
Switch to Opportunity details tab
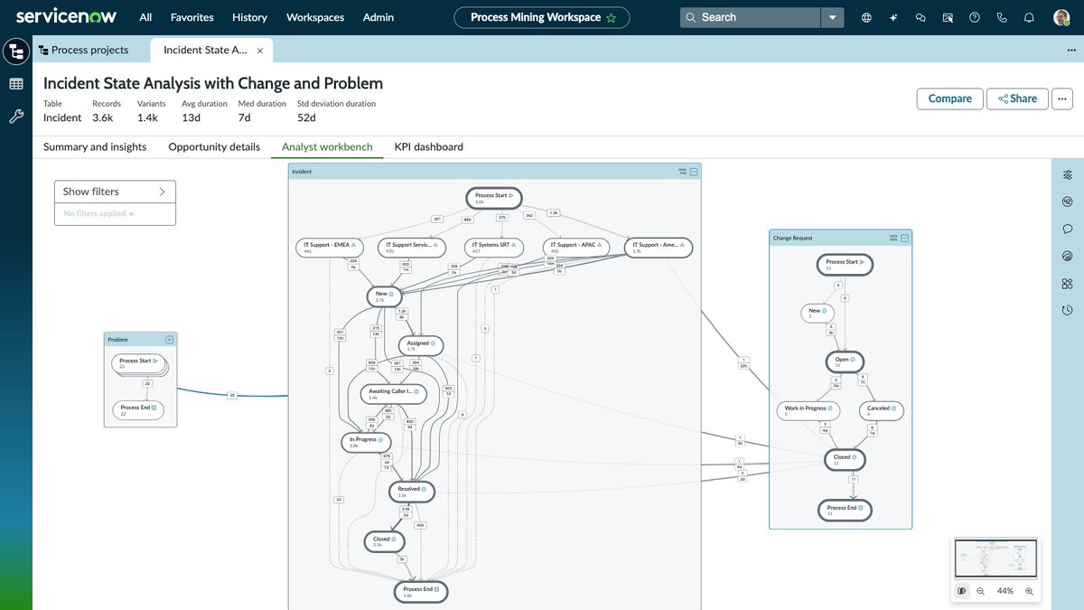(x=214, y=146)
